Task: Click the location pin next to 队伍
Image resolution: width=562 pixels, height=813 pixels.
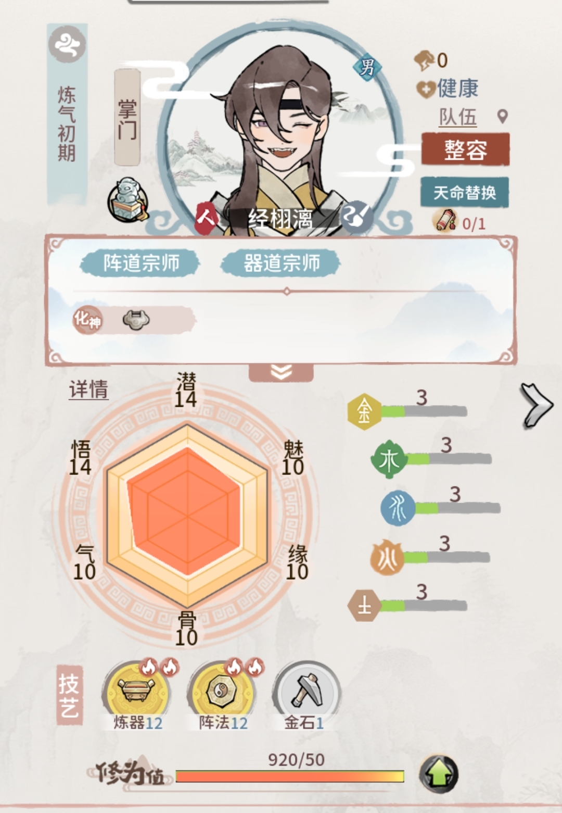Action: point(502,117)
